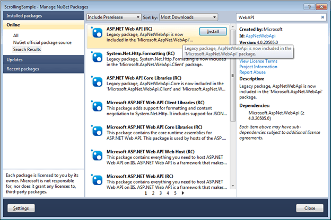The image size is (332, 220).
Task: Install the ASP.NET Web API (RC) package
Action: click(213, 31)
